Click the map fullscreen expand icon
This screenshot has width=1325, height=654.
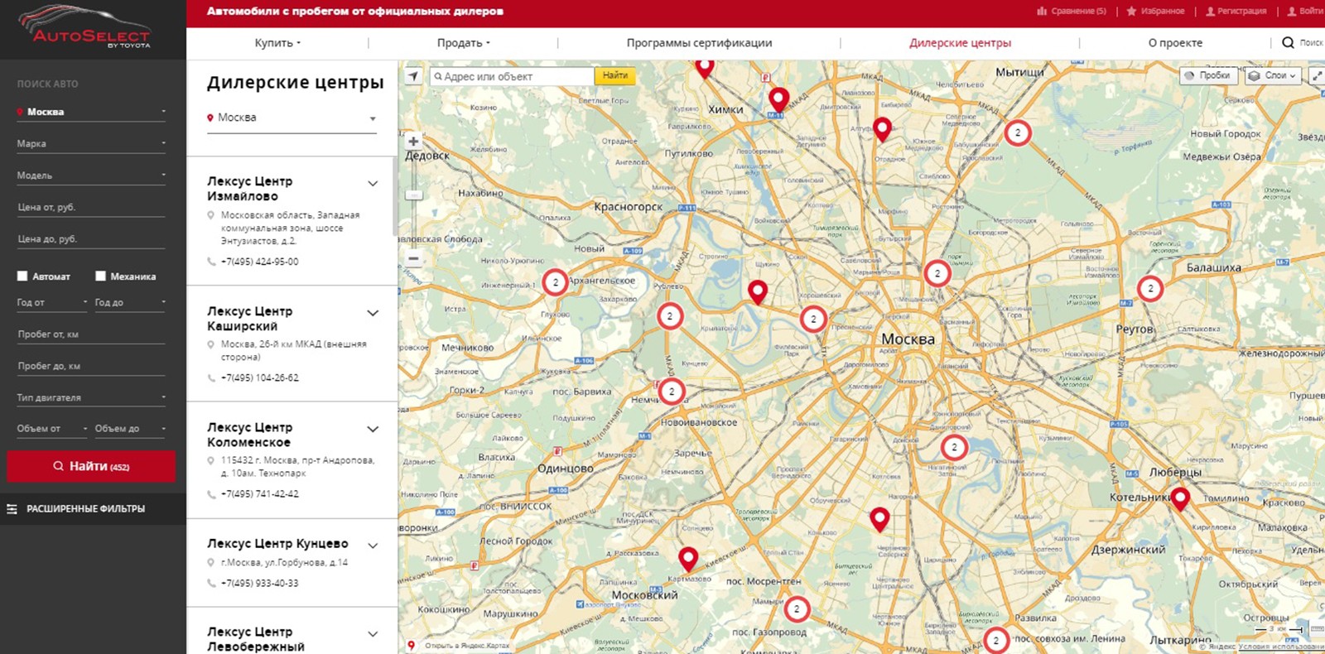tap(1317, 75)
